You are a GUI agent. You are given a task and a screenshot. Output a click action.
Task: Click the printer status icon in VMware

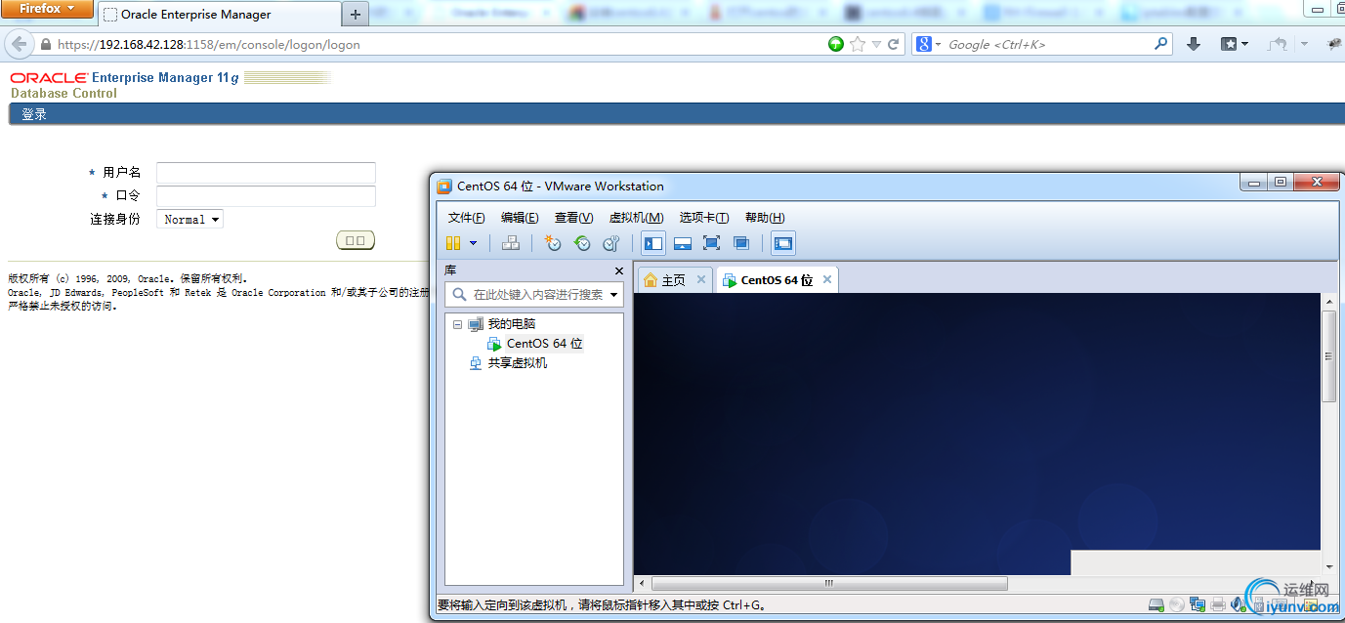[x=1218, y=604]
